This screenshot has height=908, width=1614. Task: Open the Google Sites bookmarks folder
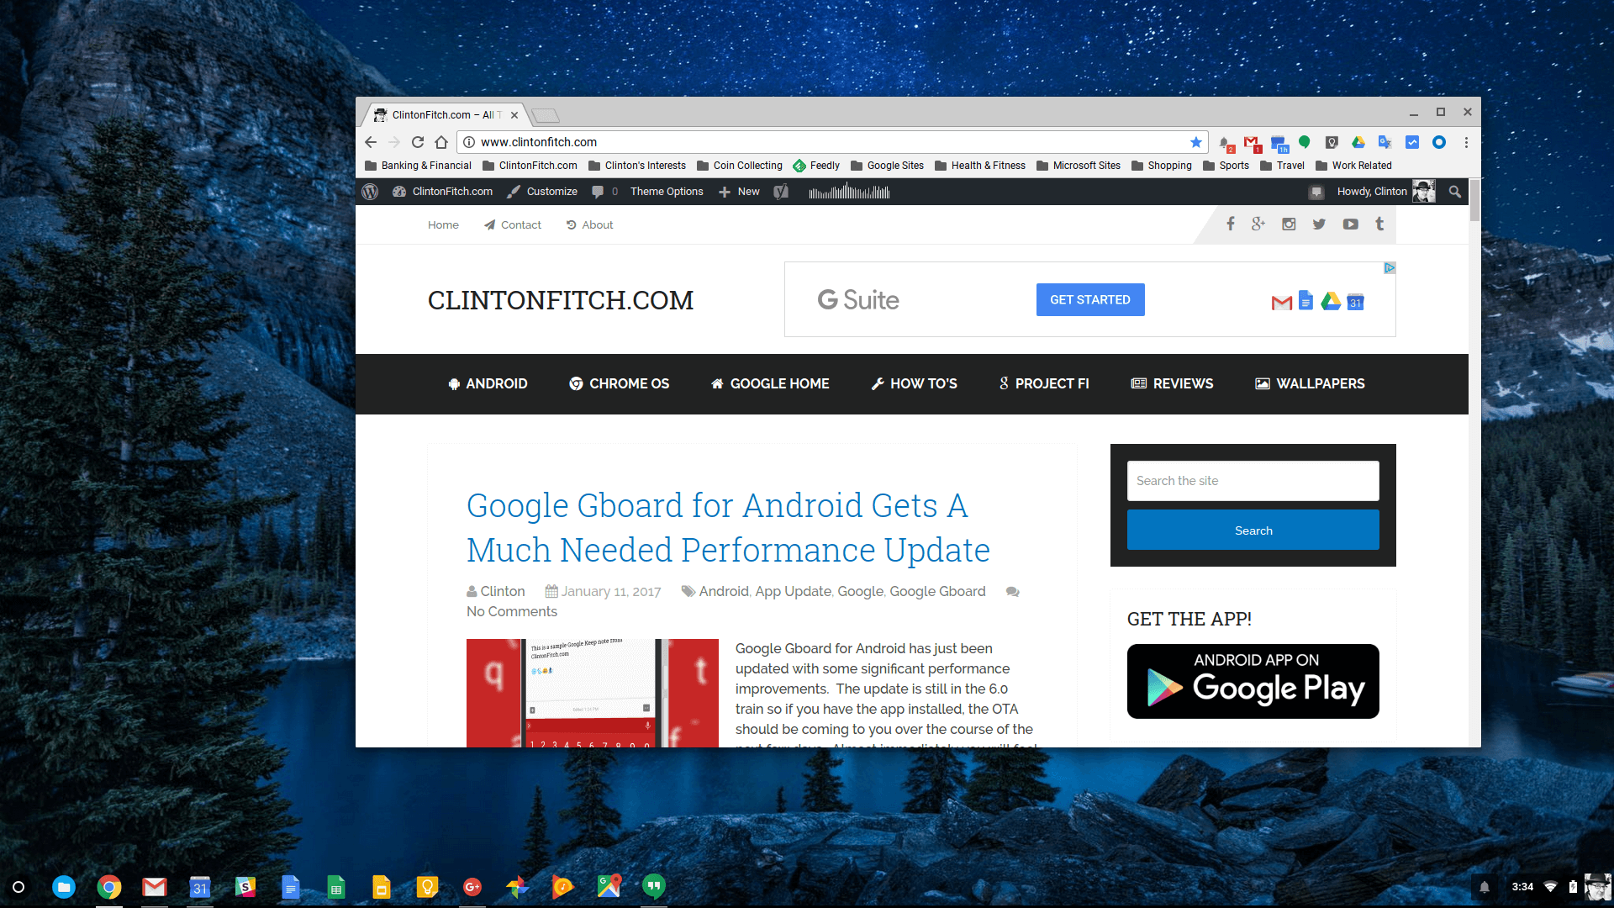tap(888, 166)
